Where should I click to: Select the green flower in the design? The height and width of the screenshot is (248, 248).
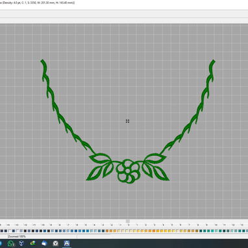[x=128, y=171]
